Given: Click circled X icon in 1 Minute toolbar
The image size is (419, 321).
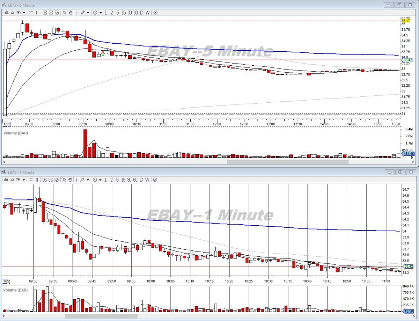Looking at the screenshot, I should click(155, 180).
